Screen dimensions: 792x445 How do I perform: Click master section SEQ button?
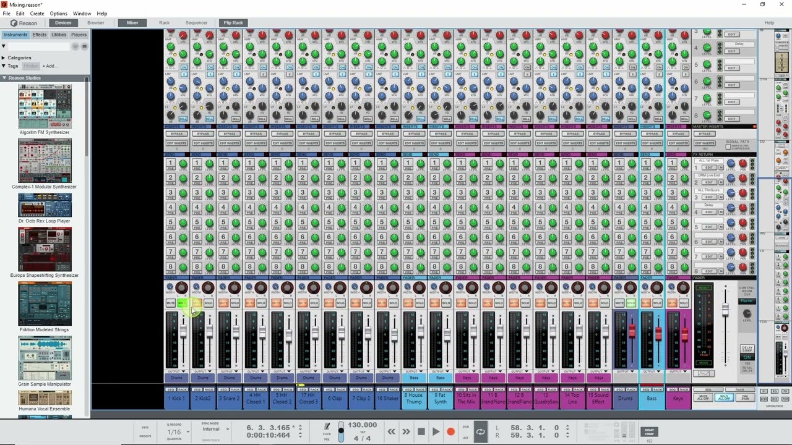click(708, 389)
